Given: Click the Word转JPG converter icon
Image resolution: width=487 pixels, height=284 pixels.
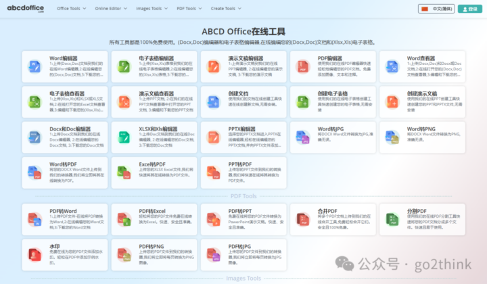Looking at the screenshot, I should [x=303, y=137].
